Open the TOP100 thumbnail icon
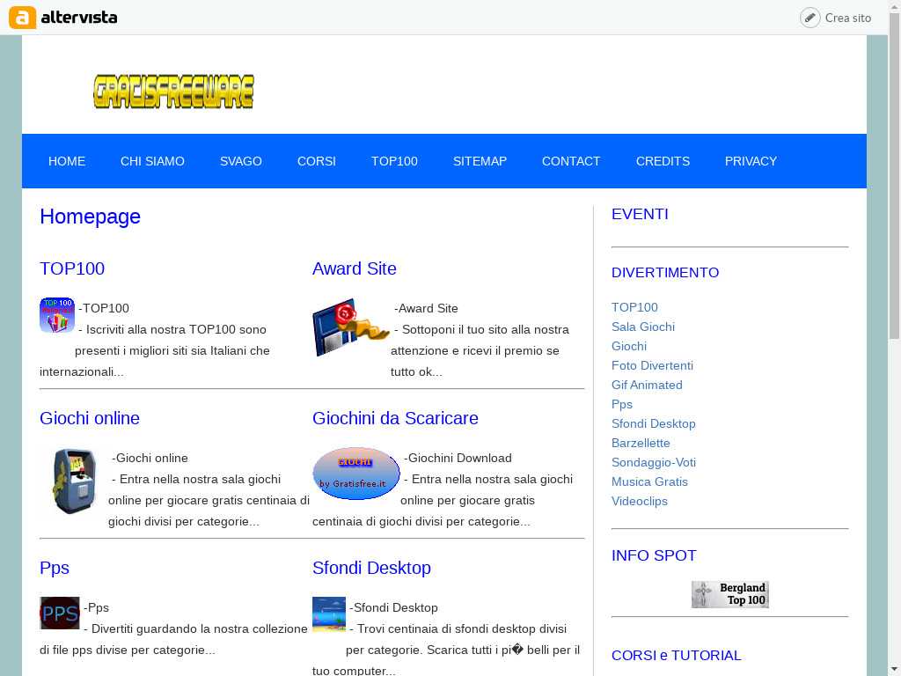The height and width of the screenshot is (676, 901). (57, 315)
